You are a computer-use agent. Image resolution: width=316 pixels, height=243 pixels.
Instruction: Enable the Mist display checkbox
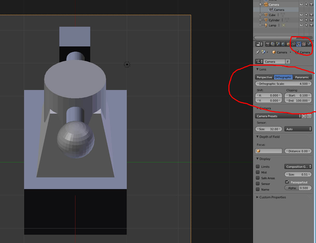[x=258, y=172]
